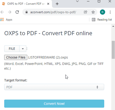Click the Convert Now! button
Viewport: 115px width, 110px height.
54,104
